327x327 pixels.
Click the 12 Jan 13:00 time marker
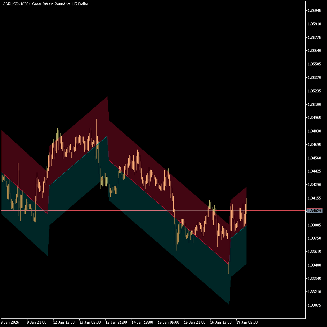point(63,322)
